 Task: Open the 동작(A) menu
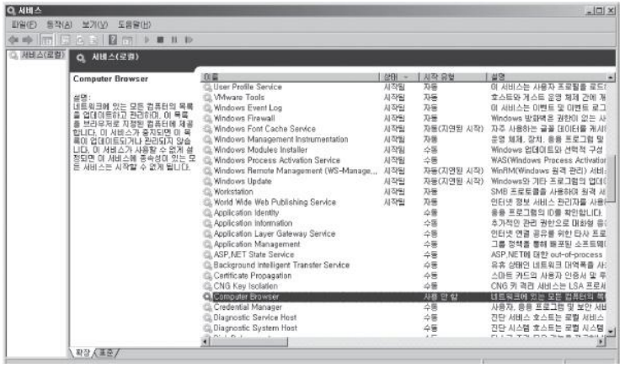click(x=59, y=24)
